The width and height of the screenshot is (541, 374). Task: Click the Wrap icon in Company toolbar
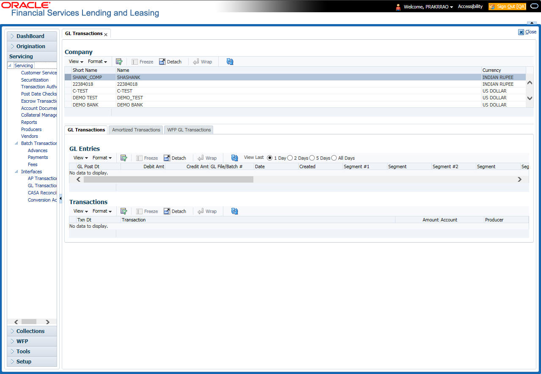(203, 62)
